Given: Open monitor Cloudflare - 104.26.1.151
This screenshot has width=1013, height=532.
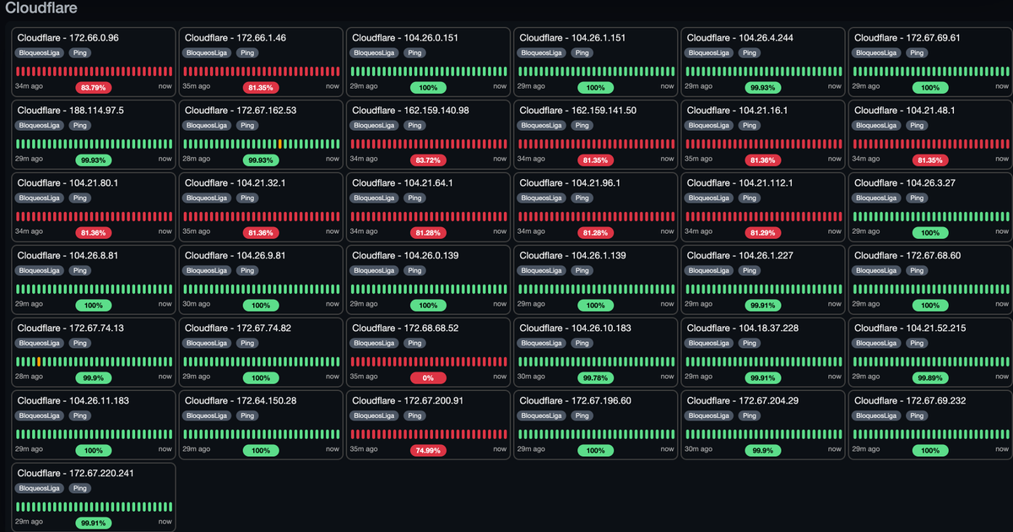Looking at the screenshot, I should [595, 62].
